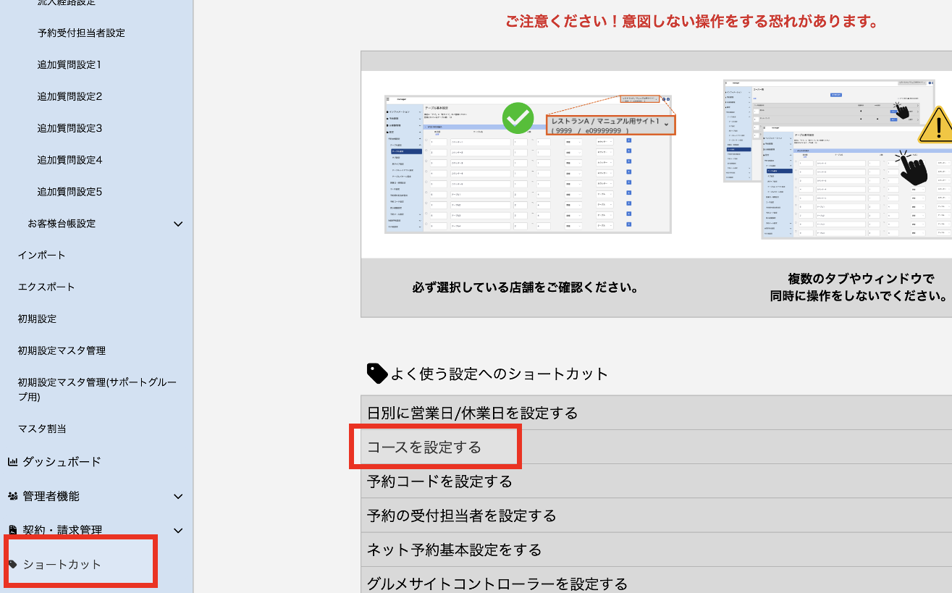Open ネット予約基本設定をする shortcut
The width and height of the screenshot is (952, 593).
click(656, 550)
